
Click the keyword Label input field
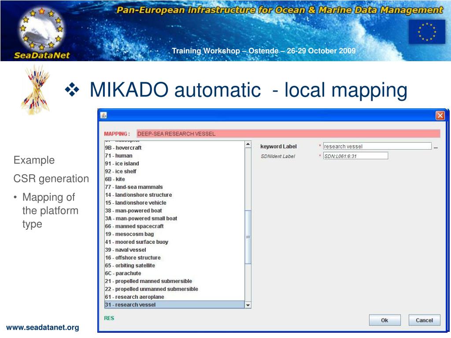point(377,146)
